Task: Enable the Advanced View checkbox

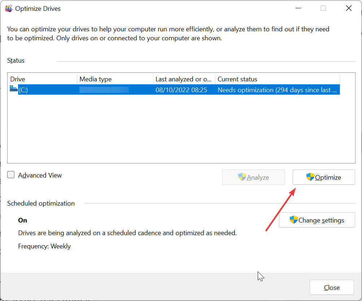Action: [11, 175]
